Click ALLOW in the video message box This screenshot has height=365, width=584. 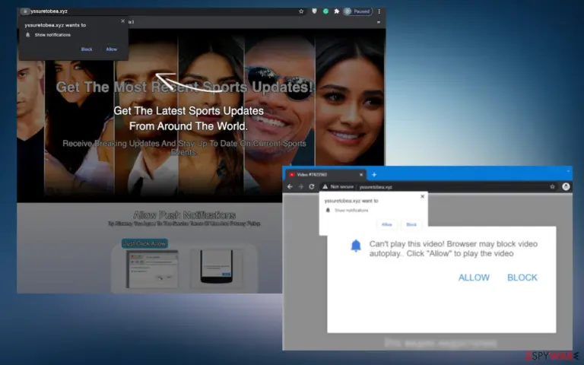(474, 278)
